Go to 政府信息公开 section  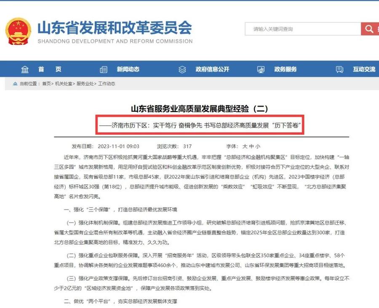point(212,69)
